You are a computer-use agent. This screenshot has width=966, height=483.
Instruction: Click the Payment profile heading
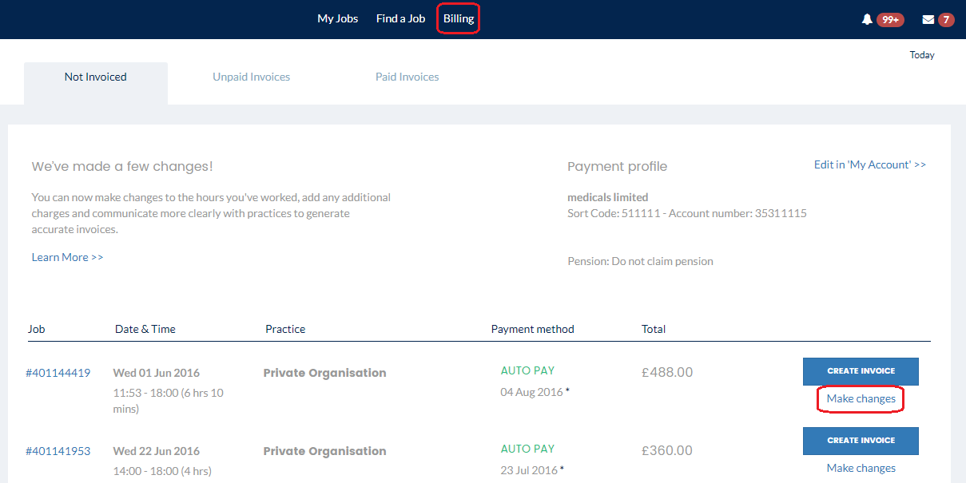(x=618, y=167)
